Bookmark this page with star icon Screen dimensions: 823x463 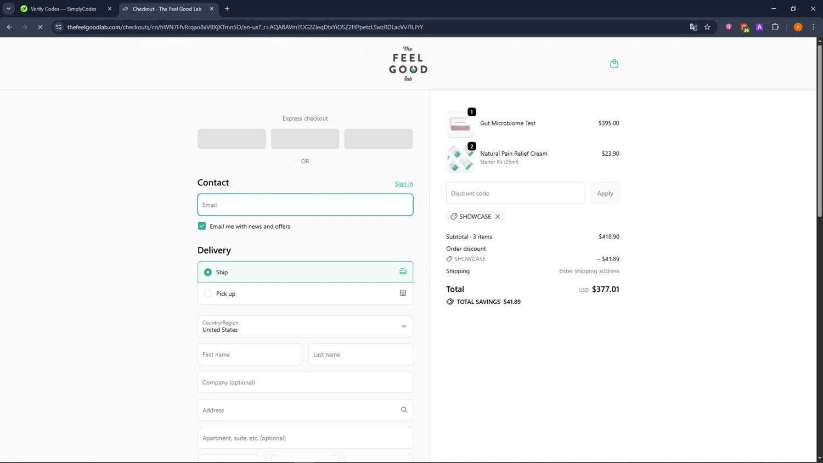point(707,27)
